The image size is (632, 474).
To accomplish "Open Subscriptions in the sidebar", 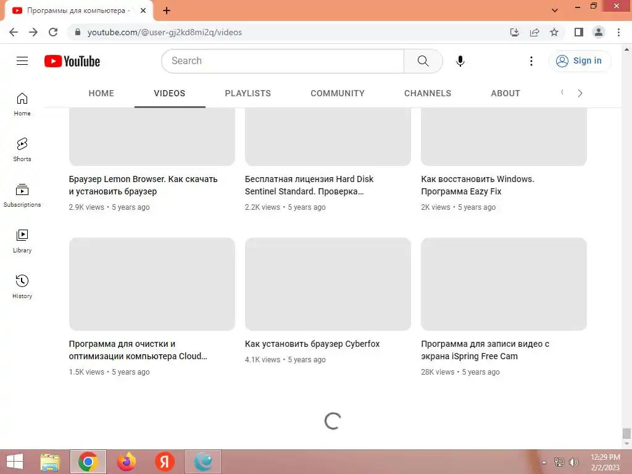I will 22,196.
